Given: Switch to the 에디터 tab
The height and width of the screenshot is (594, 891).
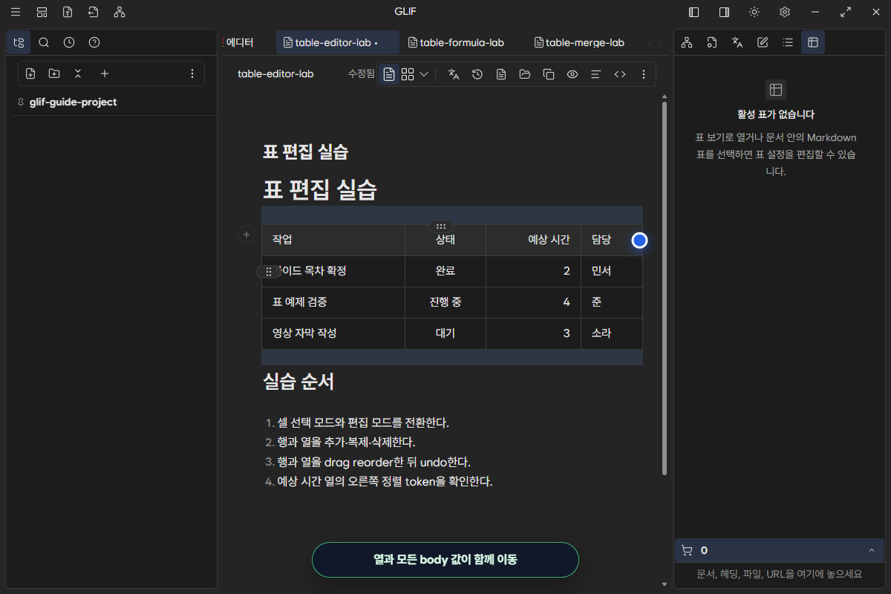Looking at the screenshot, I should coord(240,42).
